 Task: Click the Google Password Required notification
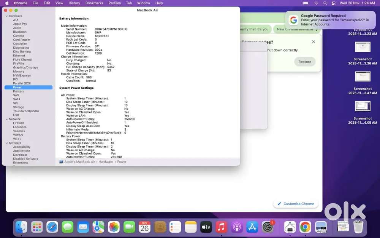[330, 20]
